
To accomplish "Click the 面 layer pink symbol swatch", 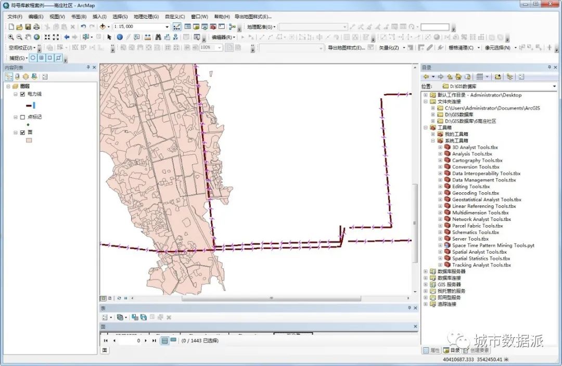I will (29, 140).
